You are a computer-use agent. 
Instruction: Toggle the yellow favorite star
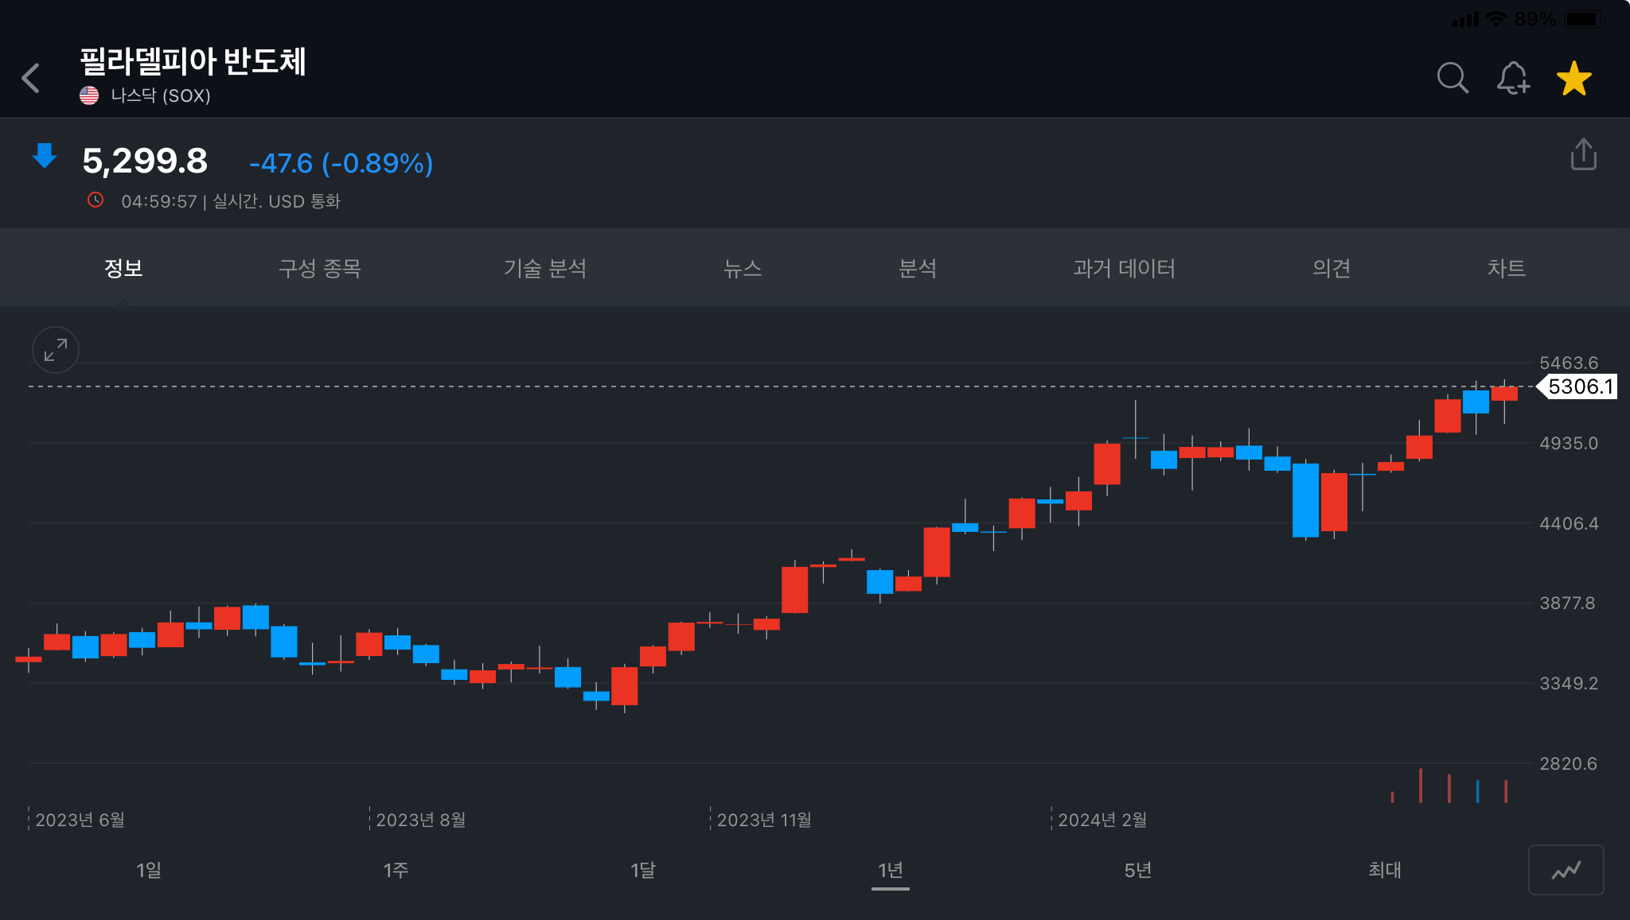(x=1573, y=79)
